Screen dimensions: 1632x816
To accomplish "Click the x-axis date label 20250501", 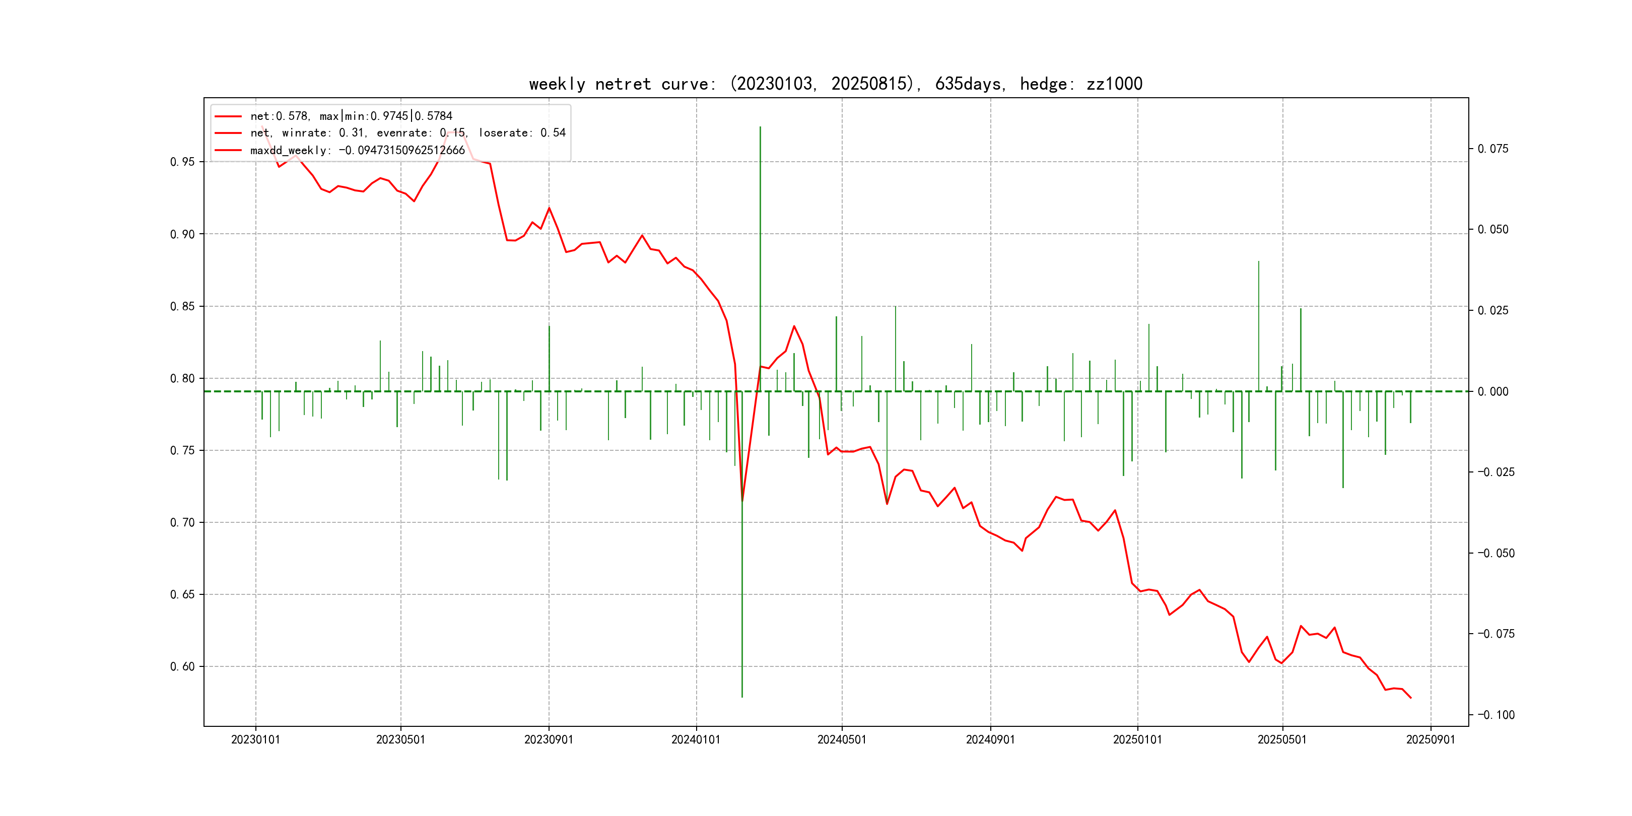I will [x=1281, y=740].
